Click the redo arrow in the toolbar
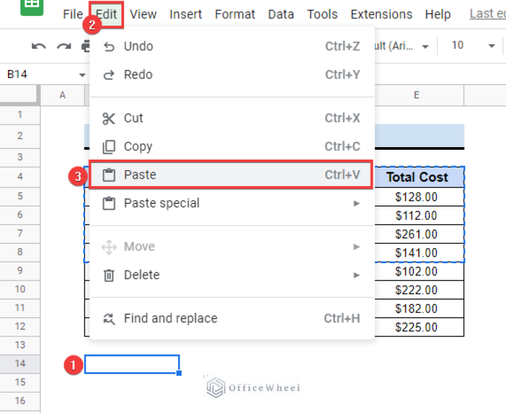The height and width of the screenshot is (413, 506). tap(63, 46)
